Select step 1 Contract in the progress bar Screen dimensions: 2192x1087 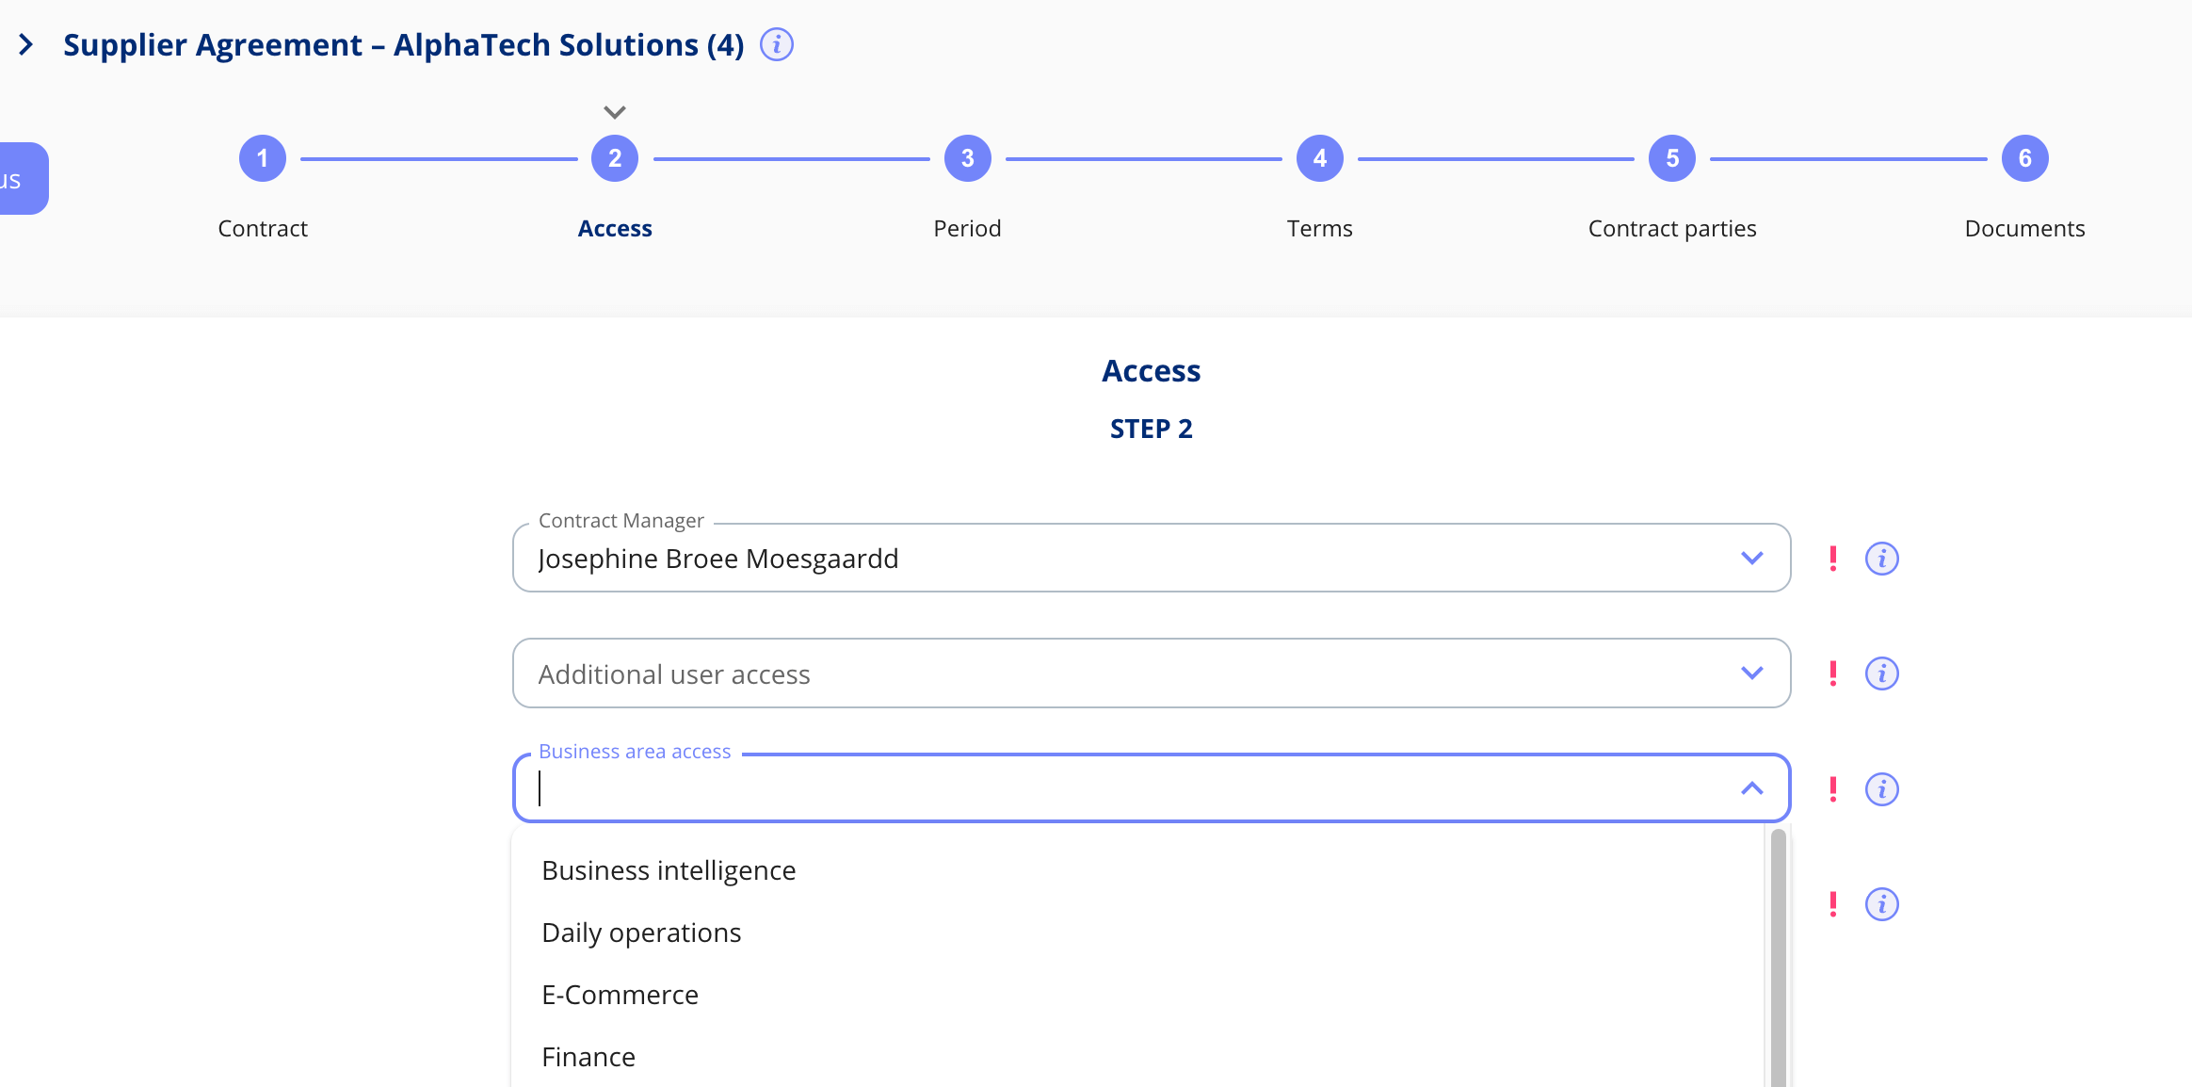click(x=263, y=157)
